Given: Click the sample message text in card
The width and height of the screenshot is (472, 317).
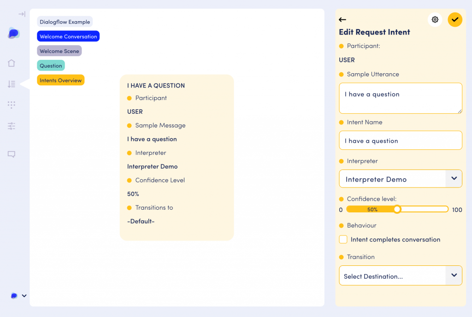Looking at the screenshot, I should (x=152, y=139).
